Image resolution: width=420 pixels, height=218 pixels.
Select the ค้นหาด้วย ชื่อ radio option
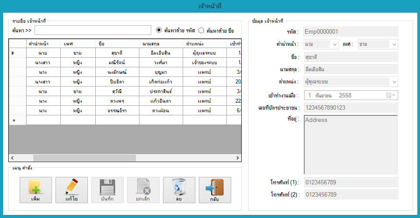[x=201, y=31]
